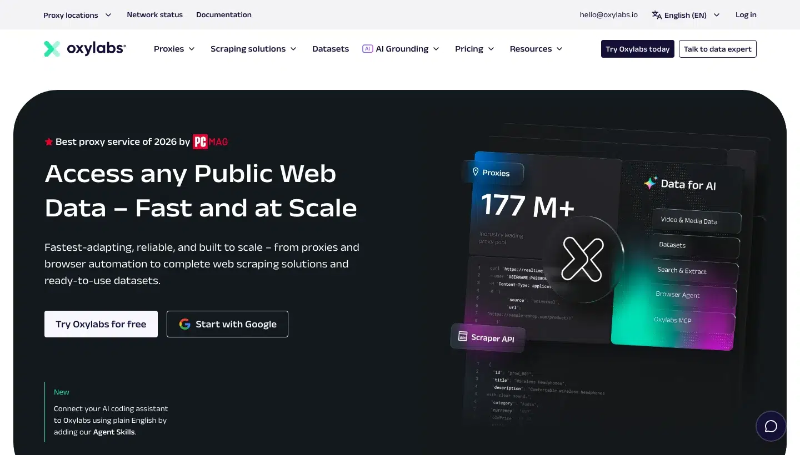Click Try Oxylabs for free button
800x455 pixels.
(x=101, y=324)
